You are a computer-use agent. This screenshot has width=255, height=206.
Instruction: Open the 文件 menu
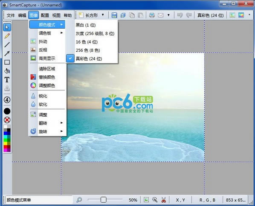(11, 15)
